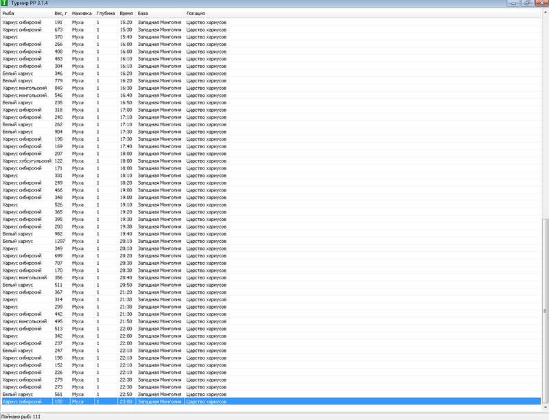Click status bar text Поймано рыб: 111
The height and width of the screenshot is (420, 549).
pyautogui.click(x=21, y=417)
